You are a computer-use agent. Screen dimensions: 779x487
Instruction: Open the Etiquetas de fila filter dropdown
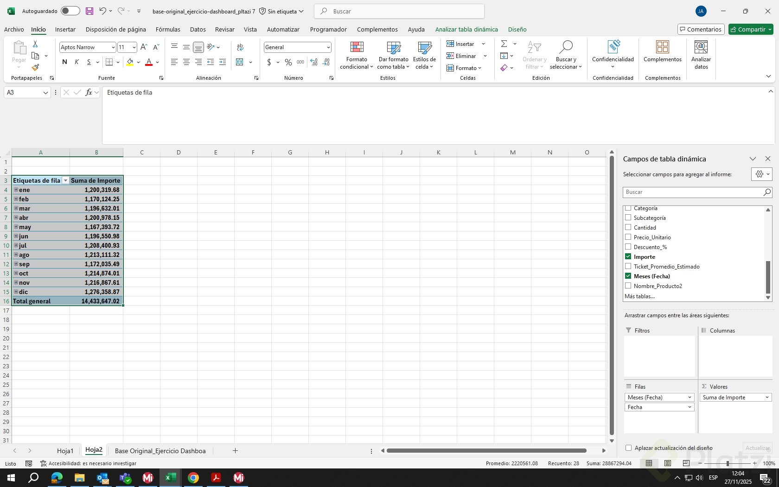pos(65,180)
